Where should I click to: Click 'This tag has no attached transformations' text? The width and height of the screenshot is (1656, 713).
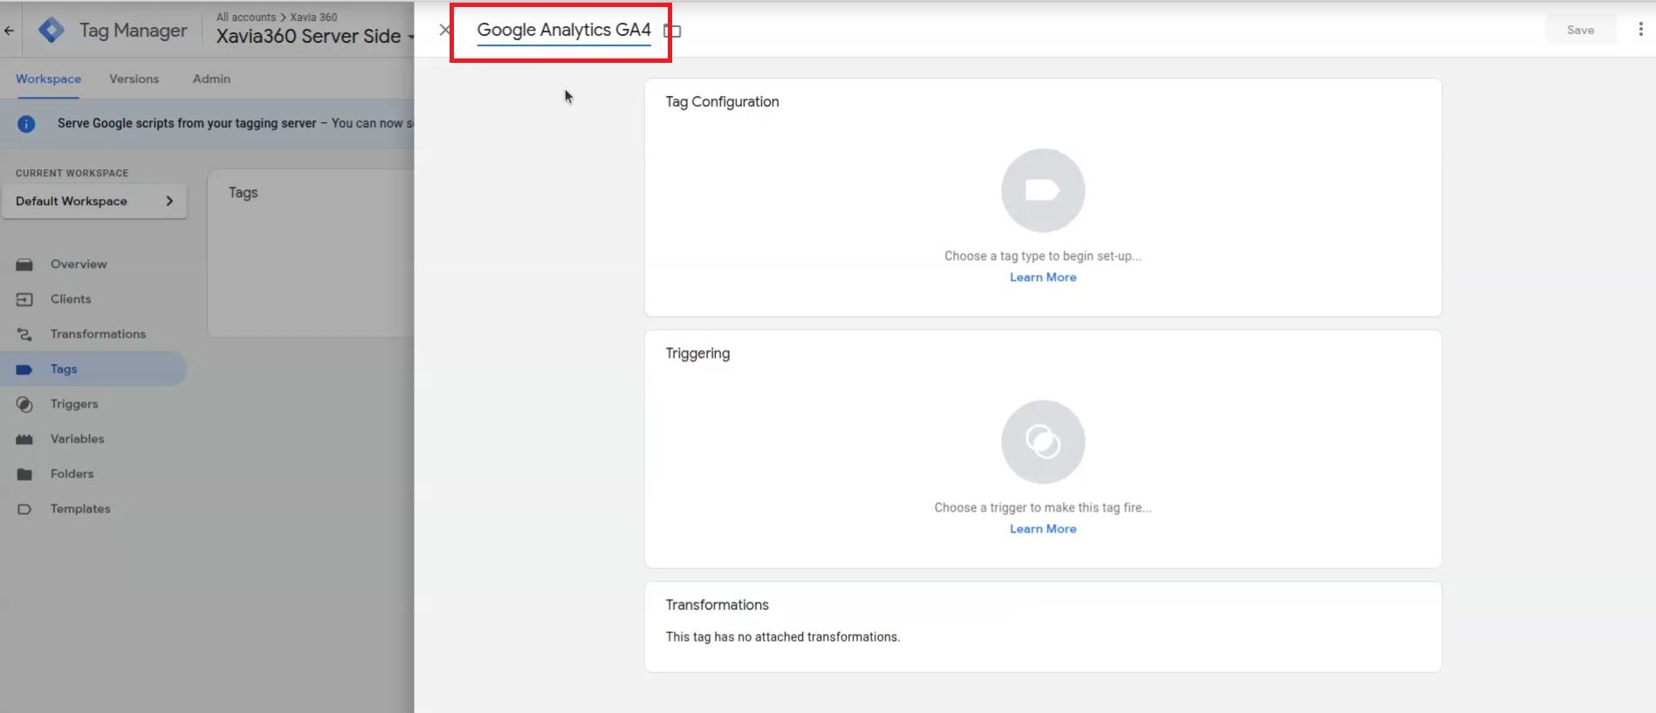(782, 637)
